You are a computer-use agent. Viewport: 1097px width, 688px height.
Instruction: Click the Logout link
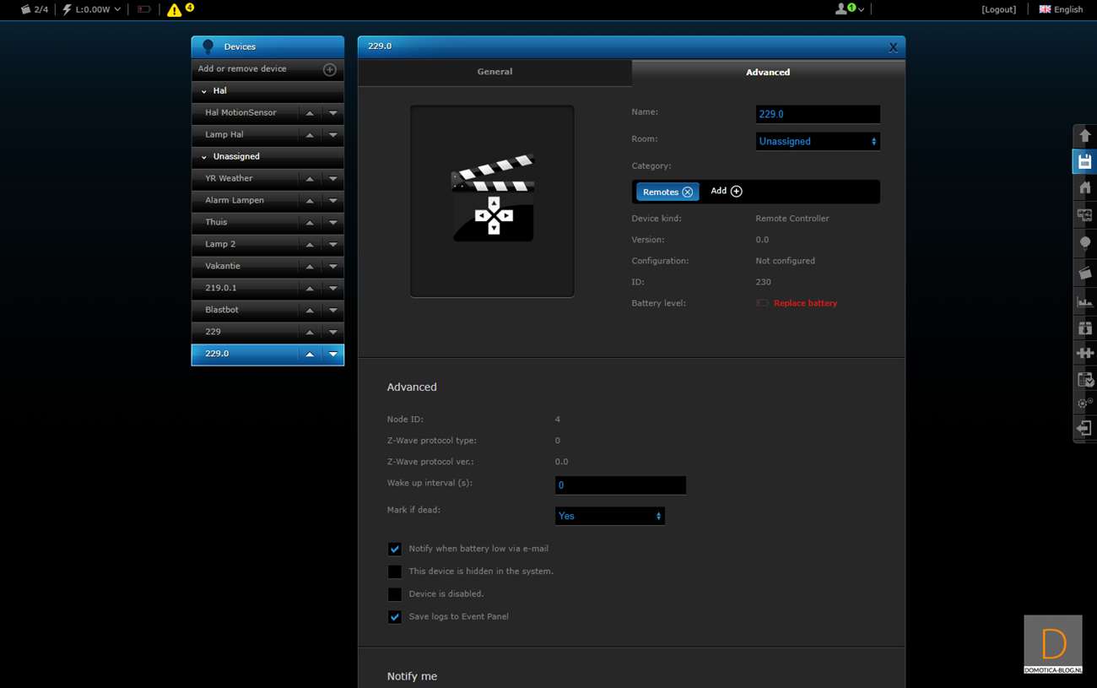click(x=998, y=9)
